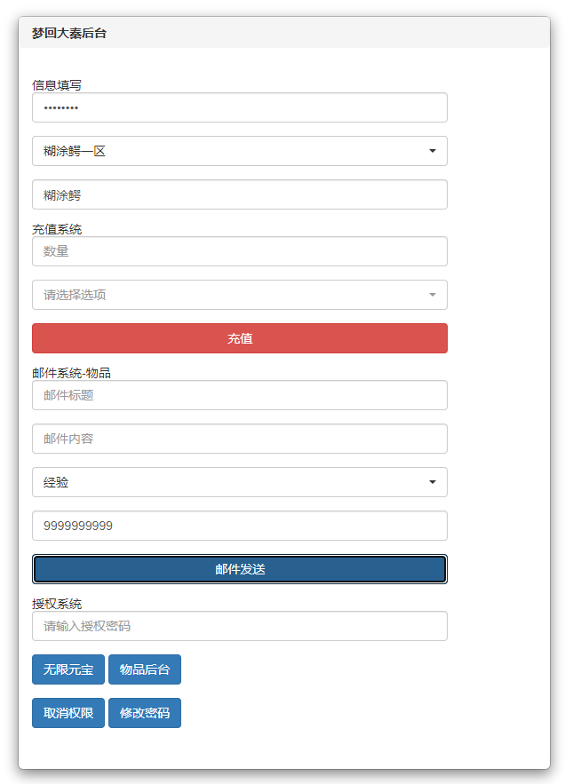The image size is (565, 784).
Task: Click the arrow icon on 请选择选项 selector
Action: (x=433, y=295)
